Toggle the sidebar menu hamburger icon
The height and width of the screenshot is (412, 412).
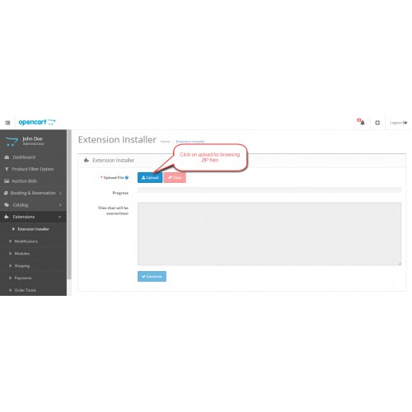[x=7, y=123]
